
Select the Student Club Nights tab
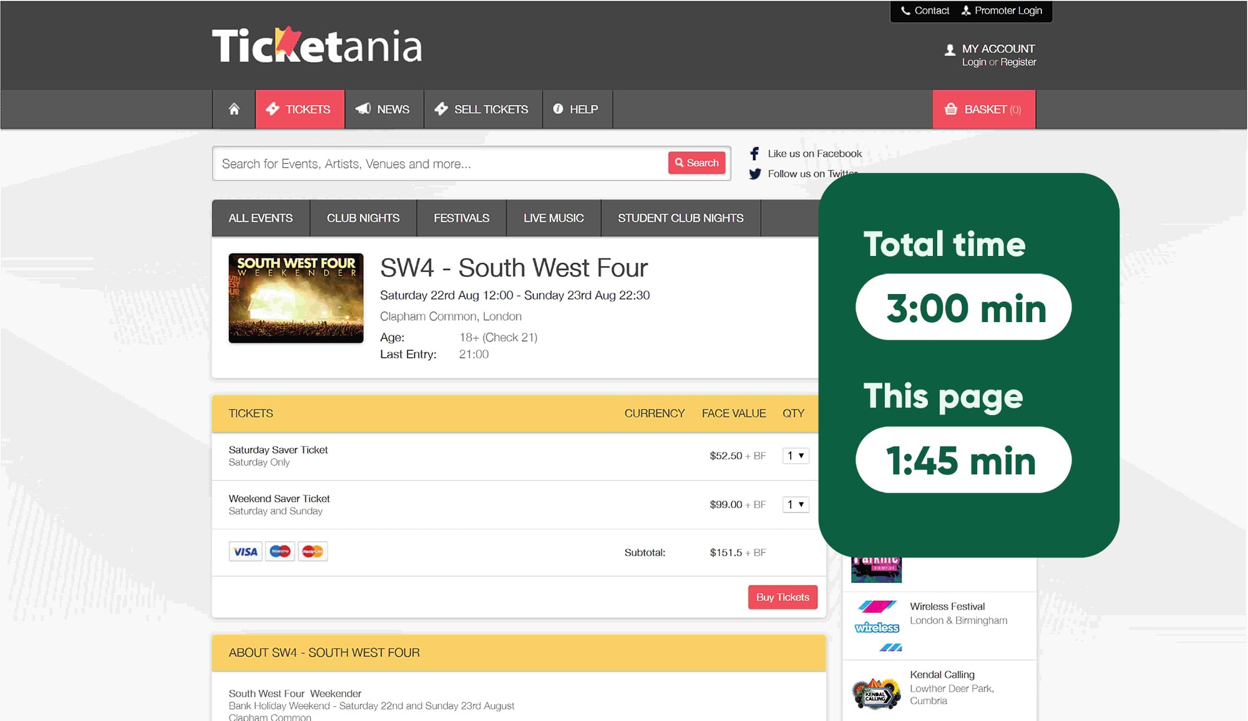pyautogui.click(x=681, y=218)
